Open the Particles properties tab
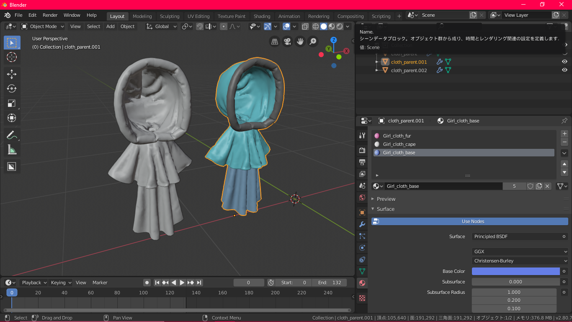 [362, 236]
